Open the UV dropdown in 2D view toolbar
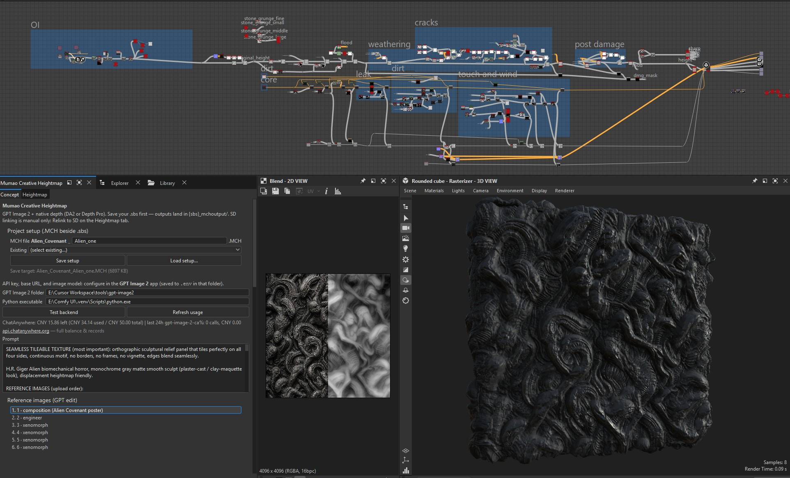The width and height of the screenshot is (790, 478). tap(313, 191)
